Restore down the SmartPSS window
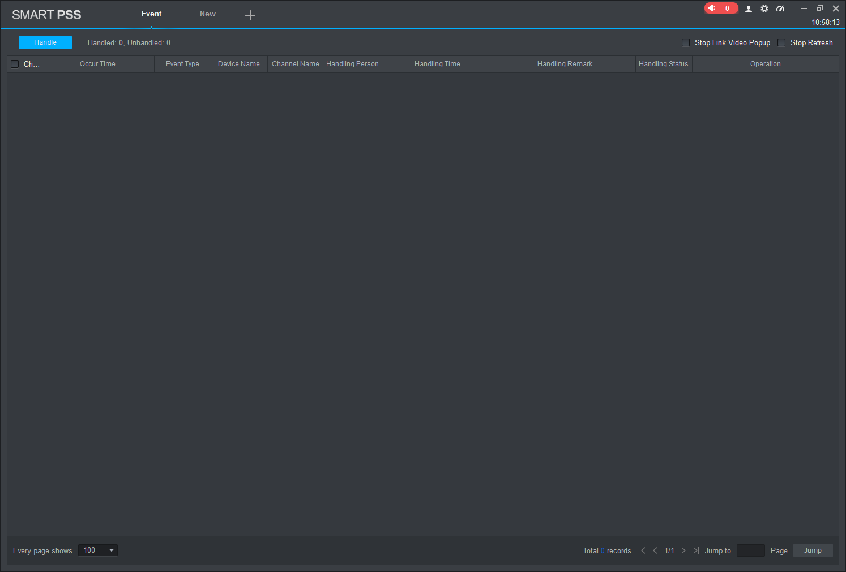Image resolution: width=846 pixels, height=572 pixels. pyautogui.click(x=819, y=8)
